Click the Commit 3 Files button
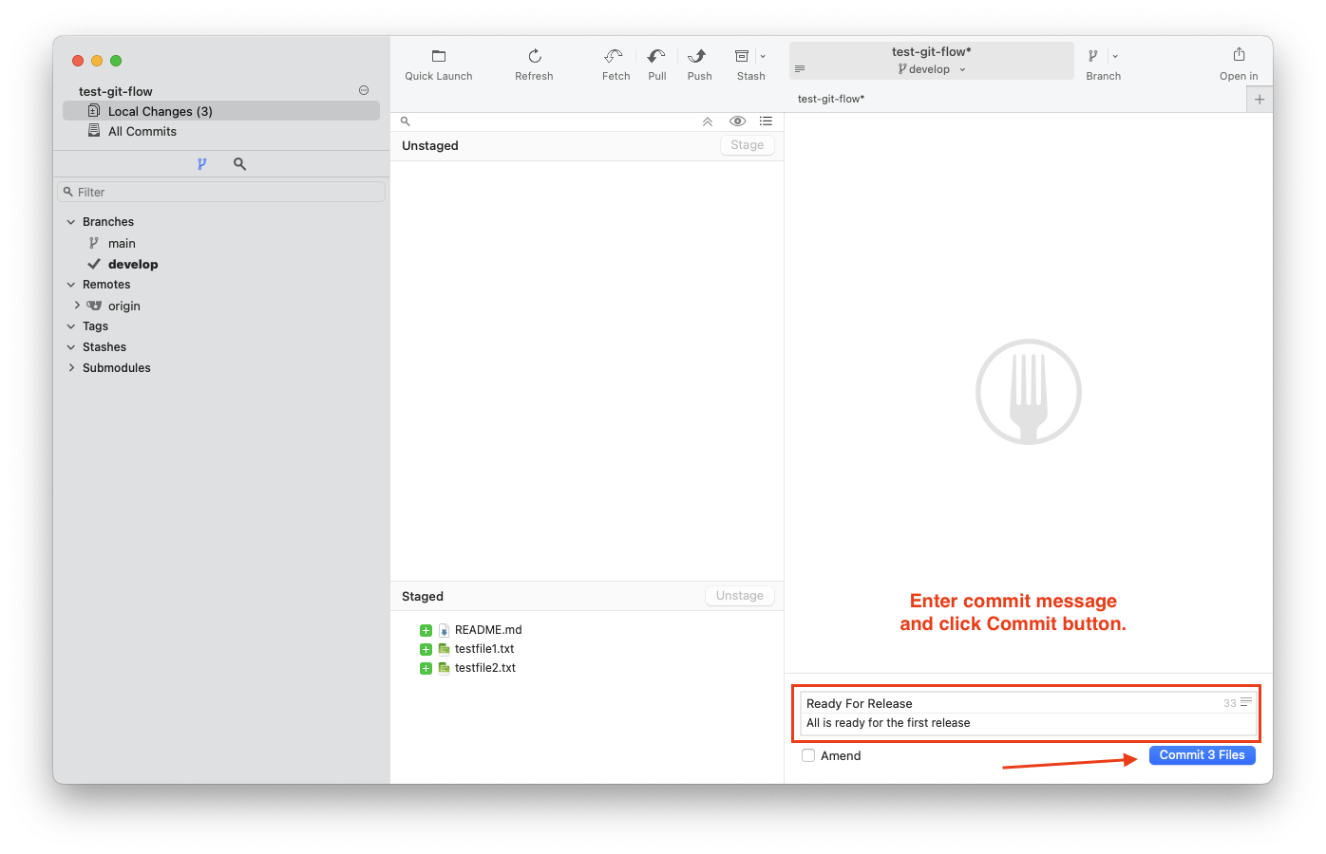The height and width of the screenshot is (854, 1326). 1202,755
